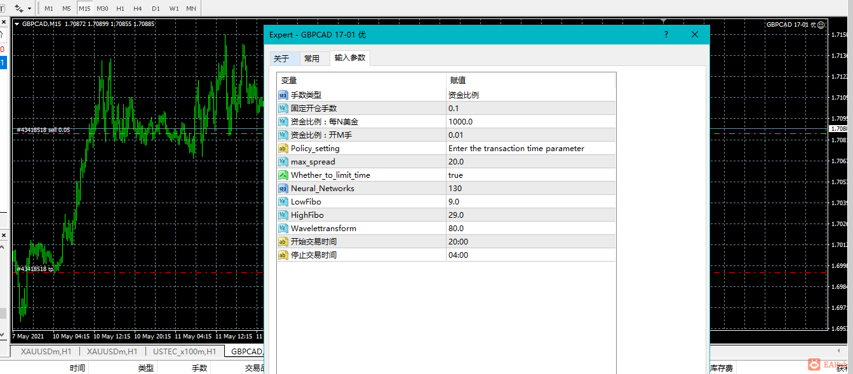Viewport: 853px width, 374px height.
Task: Click the '#43418518 tp' level label
Action: click(36, 269)
